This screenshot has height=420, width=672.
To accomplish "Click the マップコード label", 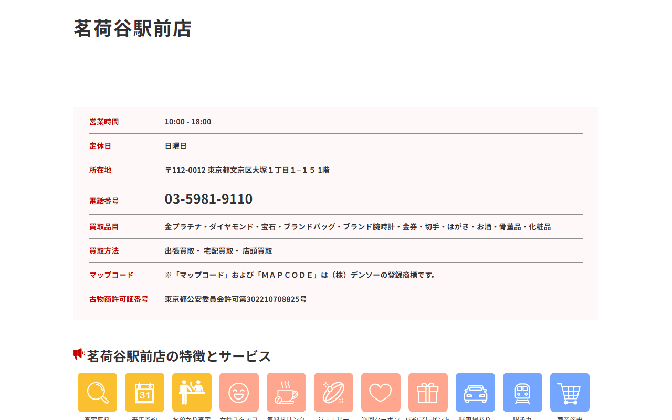I will click(111, 275).
